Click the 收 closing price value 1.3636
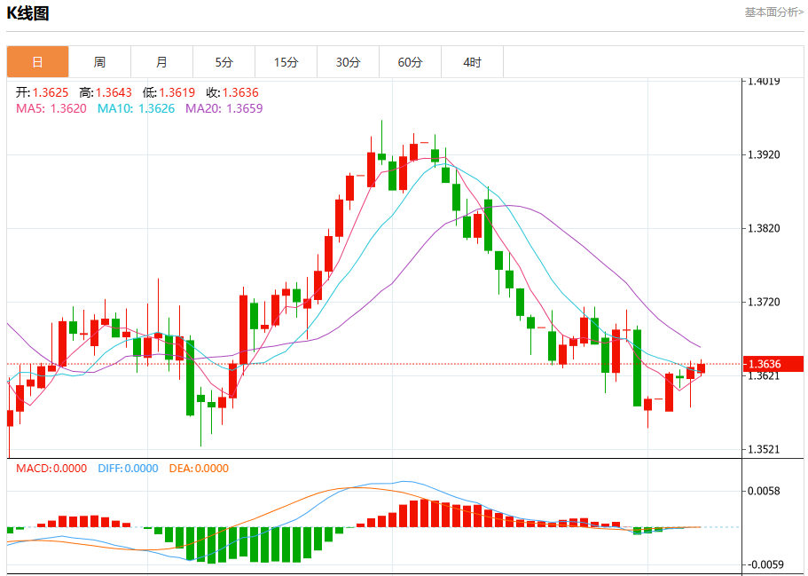Image resolution: width=808 pixels, height=576 pixels. 240,93
